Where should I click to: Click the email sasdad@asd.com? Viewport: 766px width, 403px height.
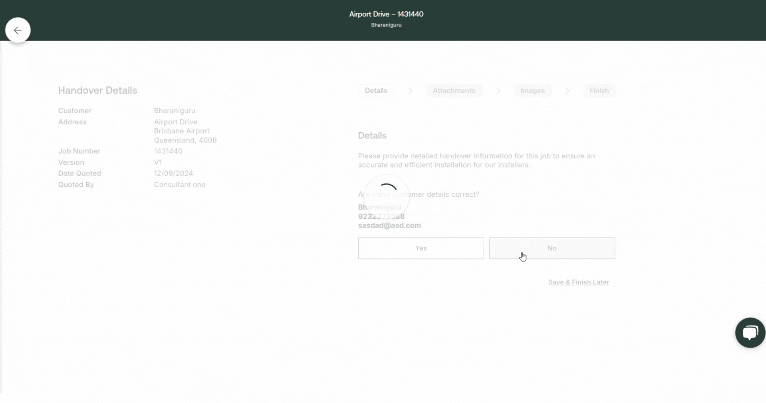coord(389,225)
